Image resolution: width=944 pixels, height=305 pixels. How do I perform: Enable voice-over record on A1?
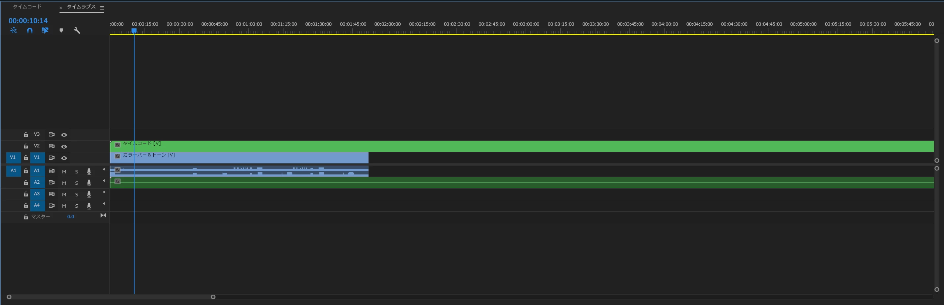click(89, 171)
